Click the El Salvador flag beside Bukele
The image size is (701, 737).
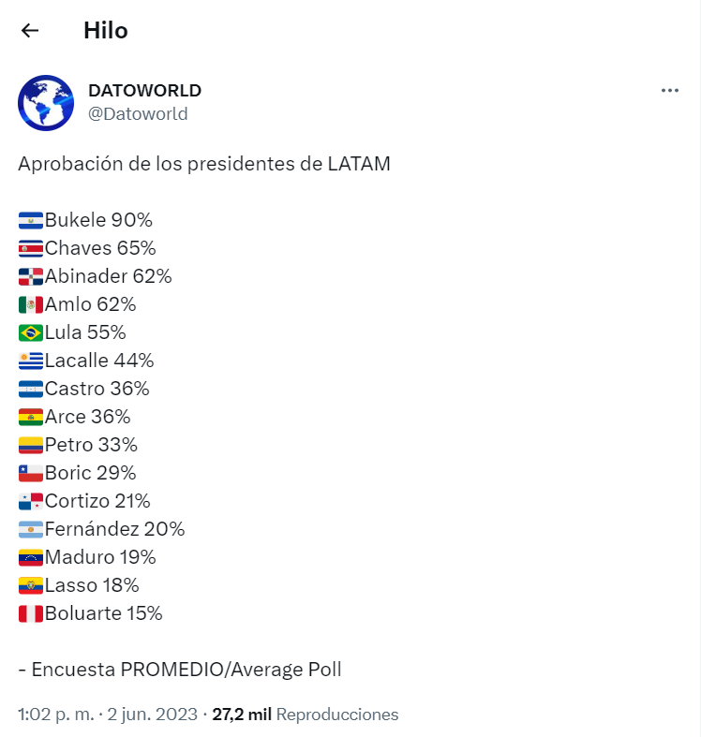tap(31, 220)
